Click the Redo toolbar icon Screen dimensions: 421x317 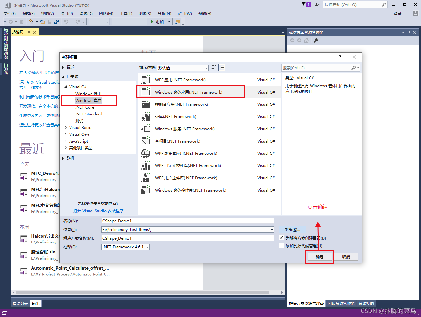coord(78,22)
